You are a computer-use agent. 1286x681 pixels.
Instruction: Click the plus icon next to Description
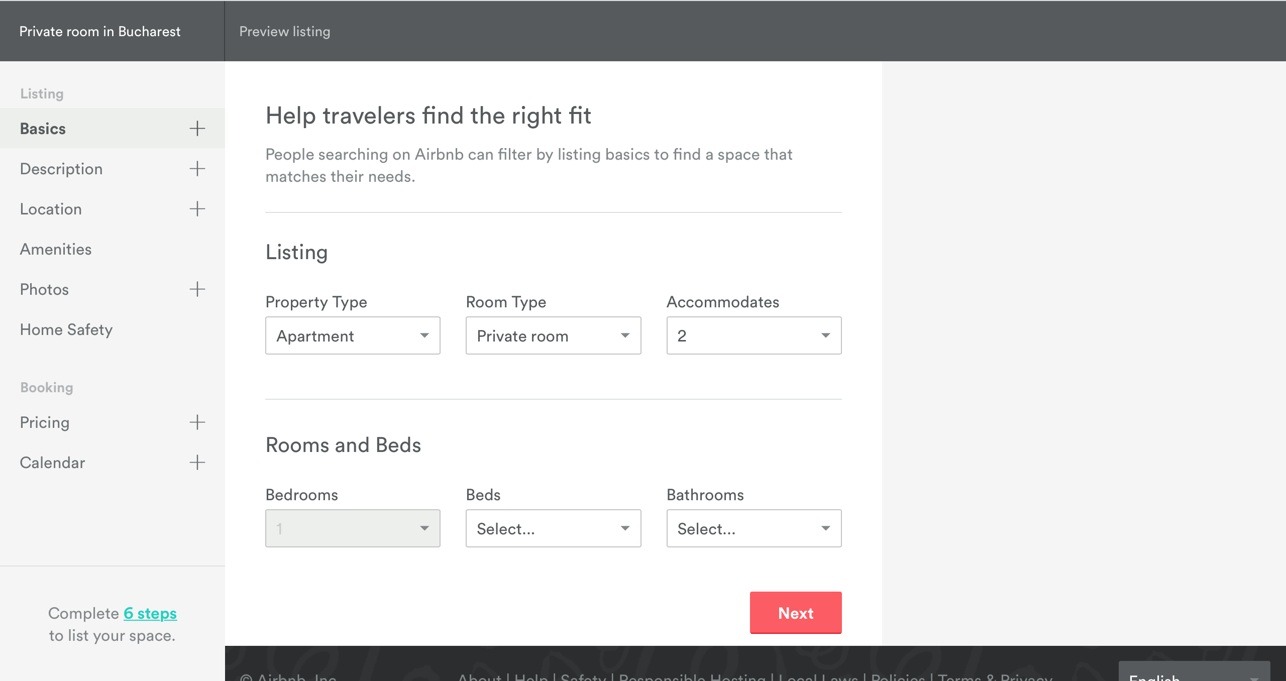(x=197, y=169)
